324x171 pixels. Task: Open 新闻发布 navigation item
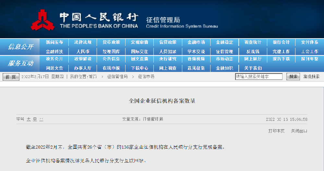[54, 42]
